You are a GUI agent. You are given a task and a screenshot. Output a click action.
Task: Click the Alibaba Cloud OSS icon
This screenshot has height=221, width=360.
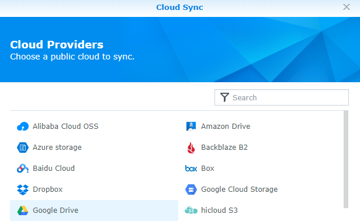point(23,127)
